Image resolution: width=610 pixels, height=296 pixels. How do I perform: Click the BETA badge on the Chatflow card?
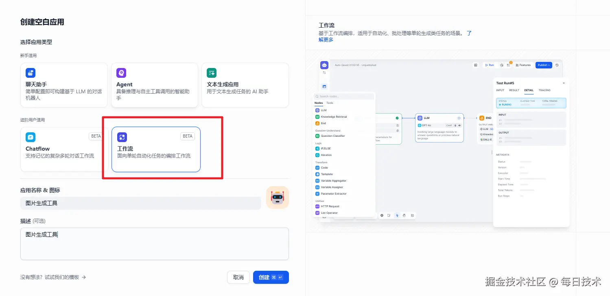96,136
